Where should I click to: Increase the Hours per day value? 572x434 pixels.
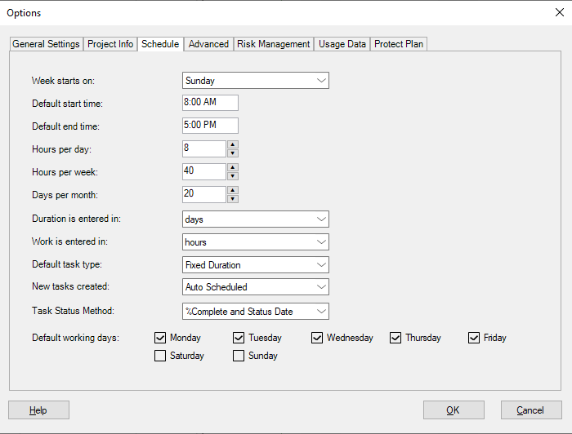[233, 144]
